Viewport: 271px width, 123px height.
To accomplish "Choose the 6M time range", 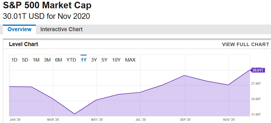I will coord(59,60).
